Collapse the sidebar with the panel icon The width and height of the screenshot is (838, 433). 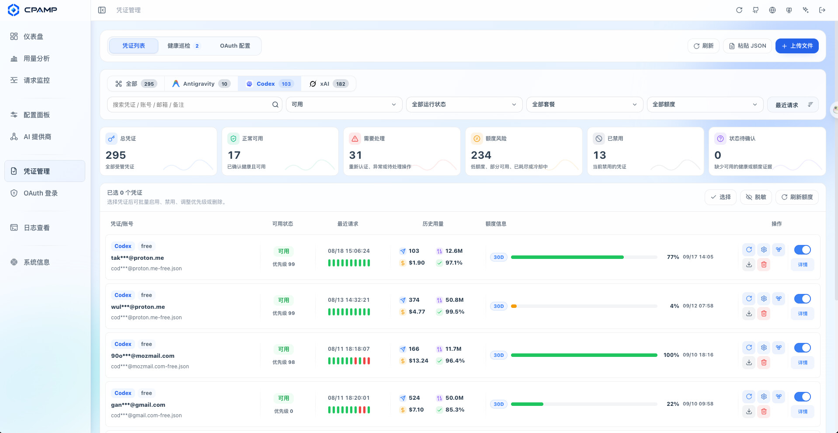pos(102,10)
